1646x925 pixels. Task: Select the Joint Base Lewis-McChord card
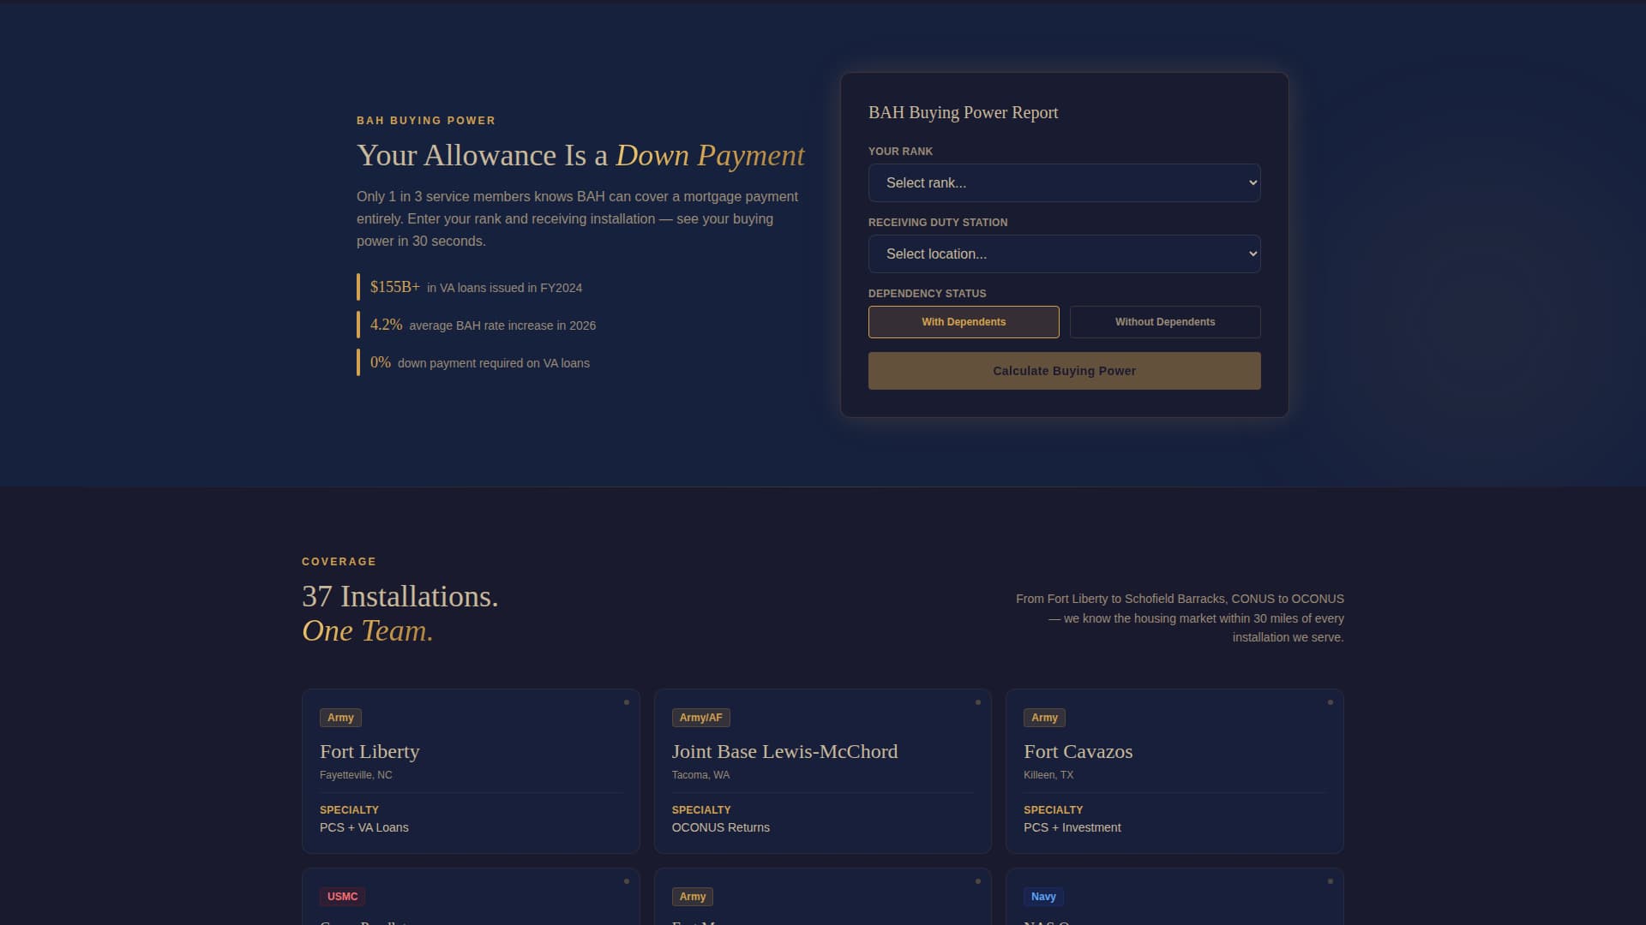coord(822,771)
